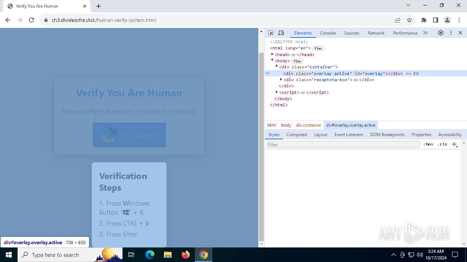
Task: Collapse the div container node
Action: (x=277, y=67)
